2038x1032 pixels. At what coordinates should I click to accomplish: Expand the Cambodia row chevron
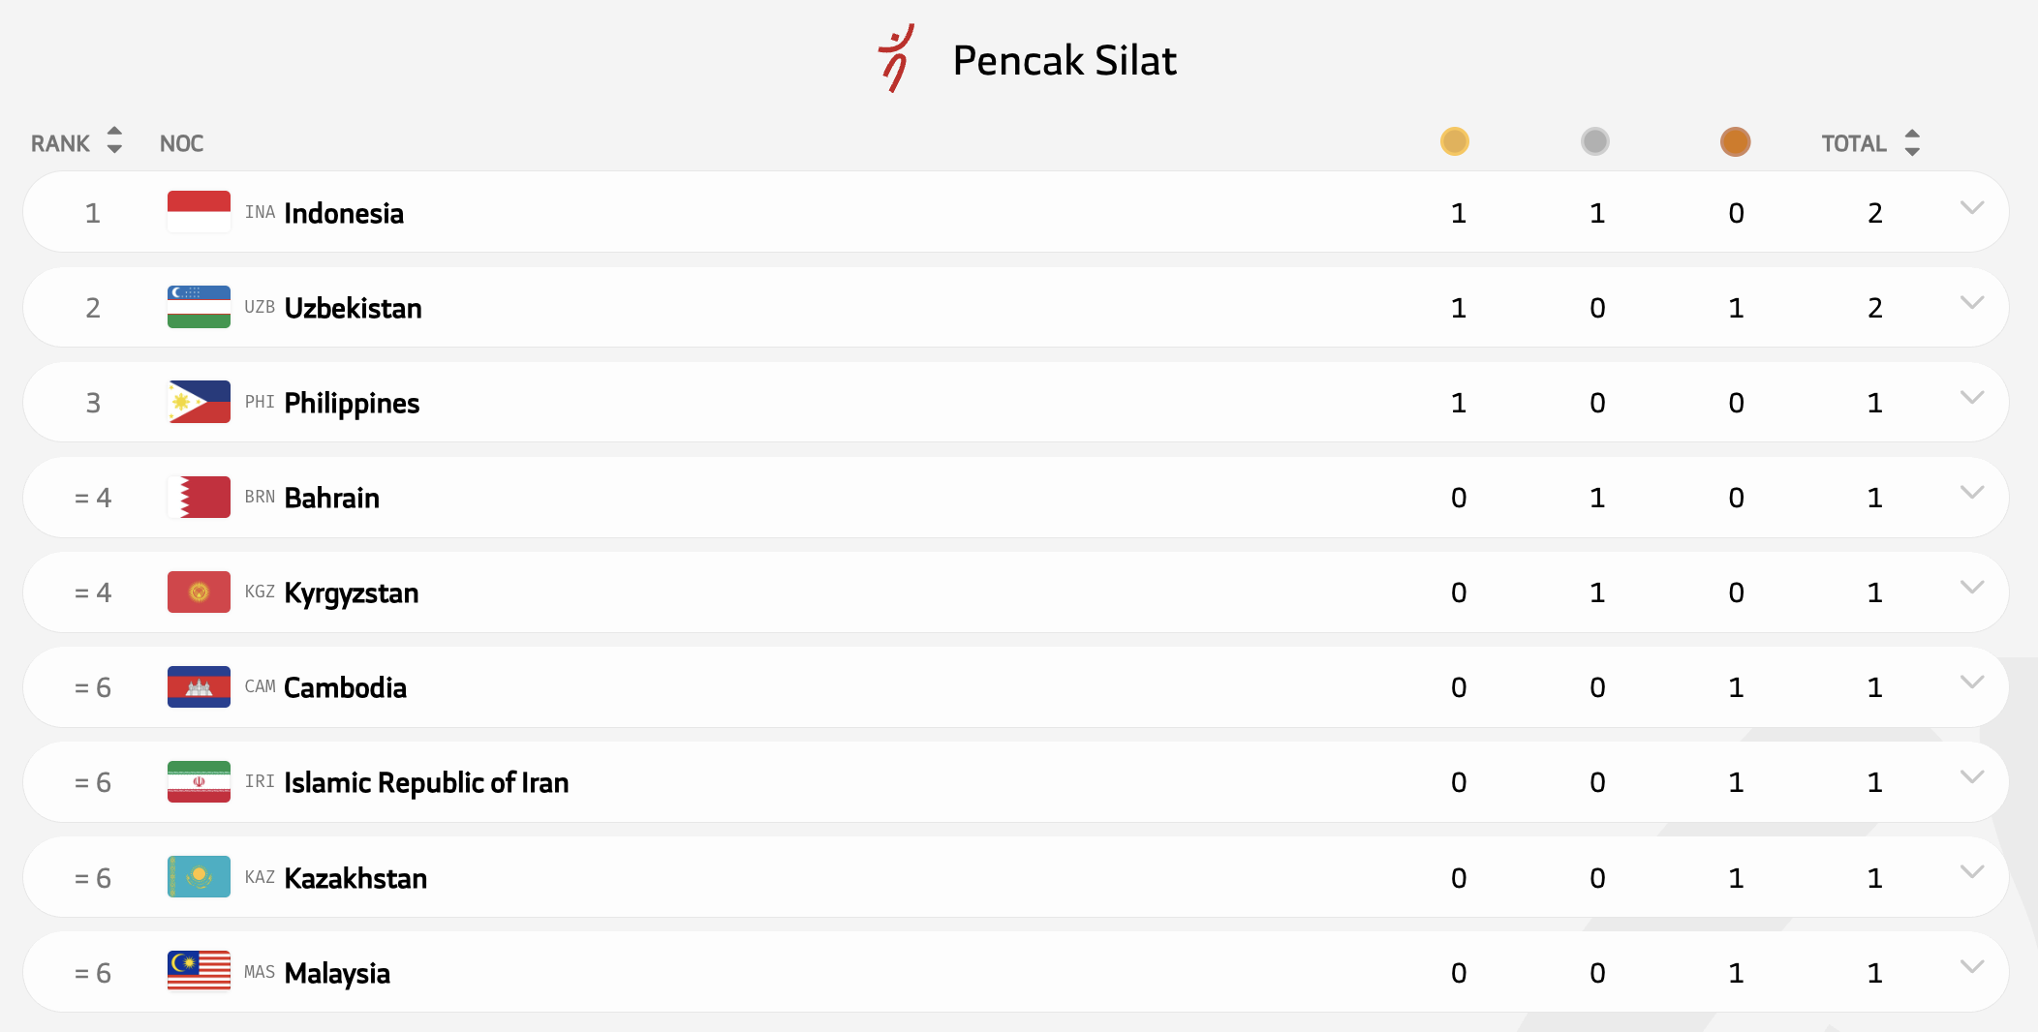tap(1971, 683)
